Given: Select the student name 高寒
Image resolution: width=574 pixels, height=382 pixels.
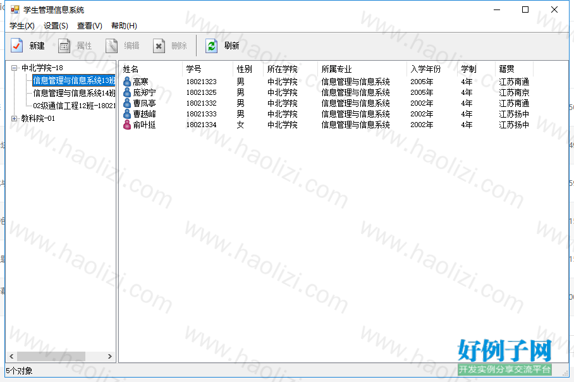Looking at the screenshot, I should click(x=140, y=82).
